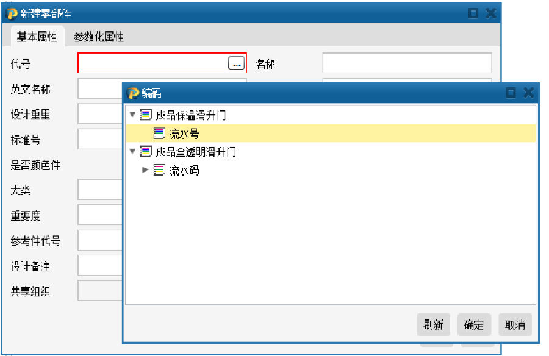Click the 流水码 node icon
The image size is (549, 356).
159,170
